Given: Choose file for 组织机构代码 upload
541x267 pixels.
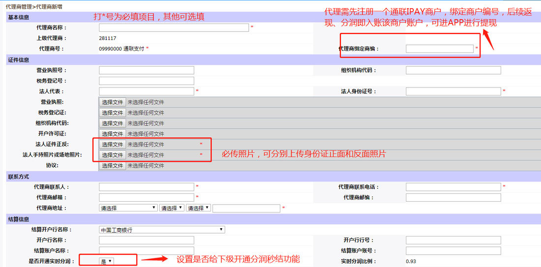Looking at the screenshot, I should [x=113, y=123].
